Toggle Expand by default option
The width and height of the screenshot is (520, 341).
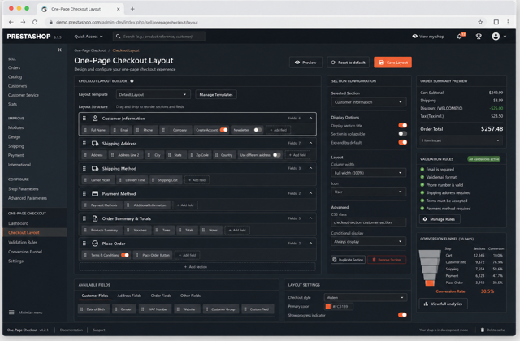coord(403,142)
